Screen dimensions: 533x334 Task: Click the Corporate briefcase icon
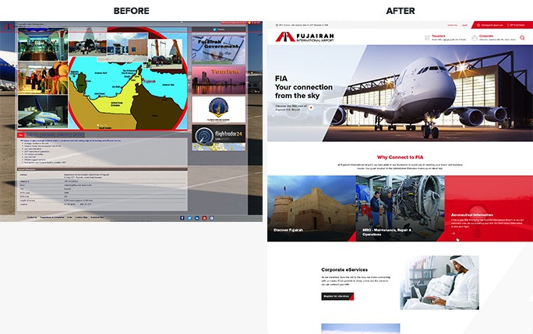[474, 37]
